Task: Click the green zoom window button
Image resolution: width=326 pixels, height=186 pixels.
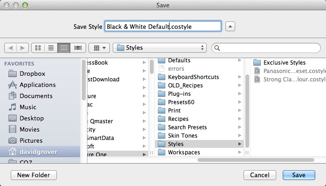Action: 25,5
